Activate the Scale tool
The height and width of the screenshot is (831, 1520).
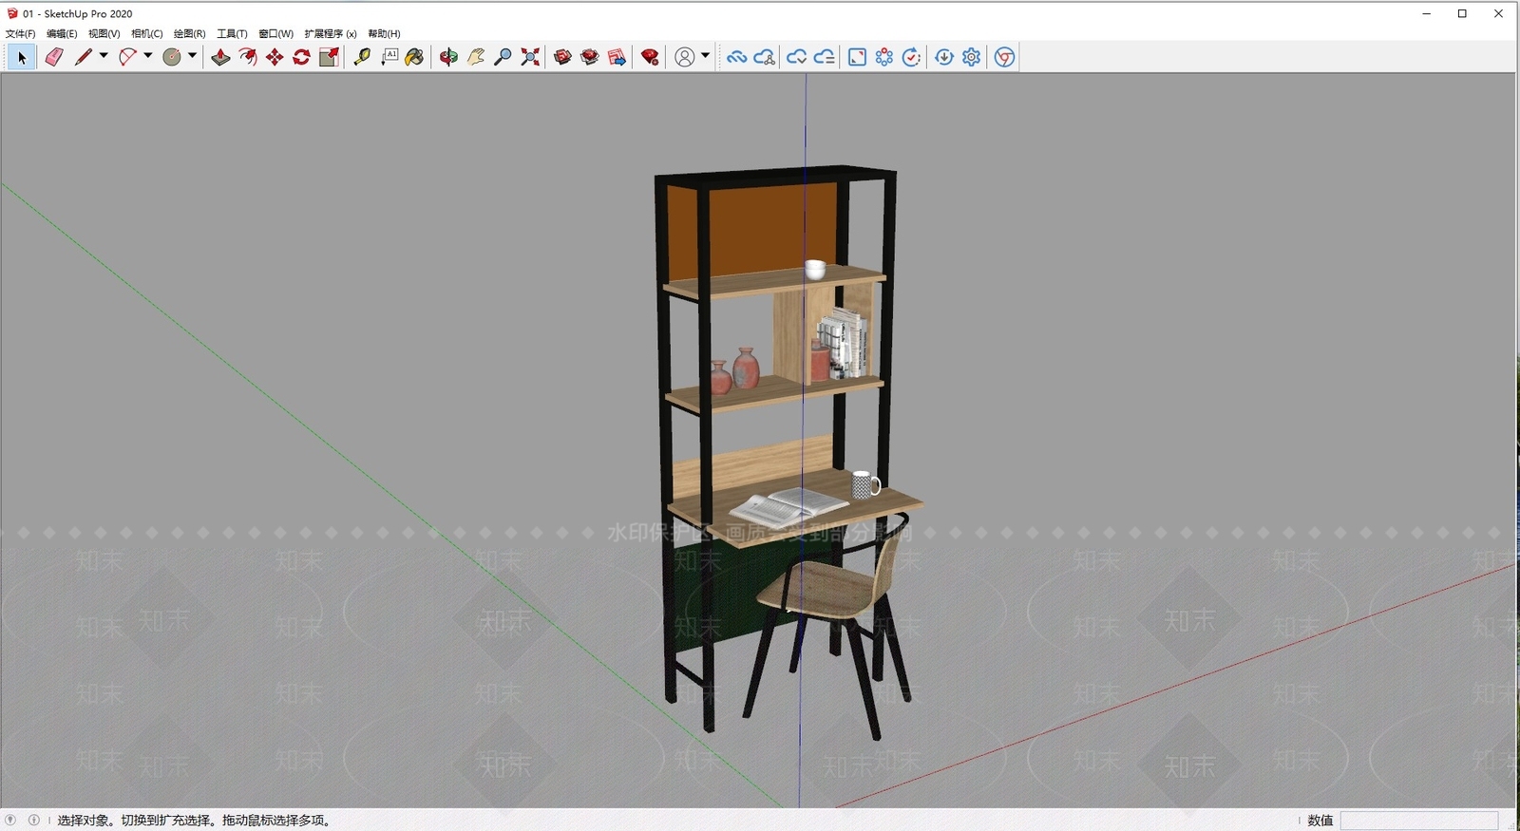coord(329,57)
